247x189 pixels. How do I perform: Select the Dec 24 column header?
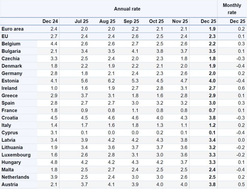(x=50, y=22)
